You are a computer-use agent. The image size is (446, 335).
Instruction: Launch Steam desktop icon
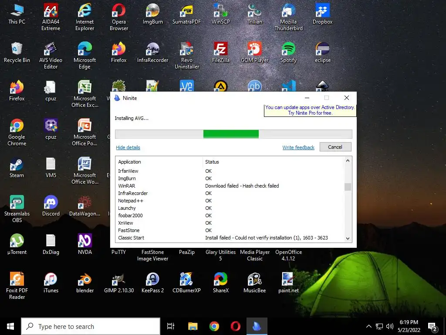coord(17,167)
